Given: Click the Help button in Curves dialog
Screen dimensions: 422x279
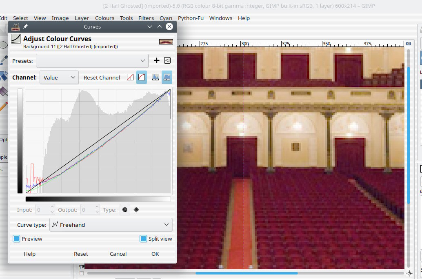Looking at the screenshot, I should [x=30, y=254].
